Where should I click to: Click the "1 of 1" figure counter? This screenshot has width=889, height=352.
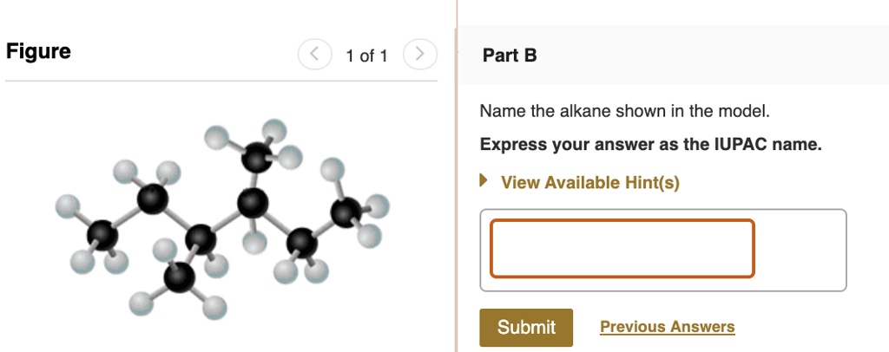pyautogui.click(x=366, y=56)
